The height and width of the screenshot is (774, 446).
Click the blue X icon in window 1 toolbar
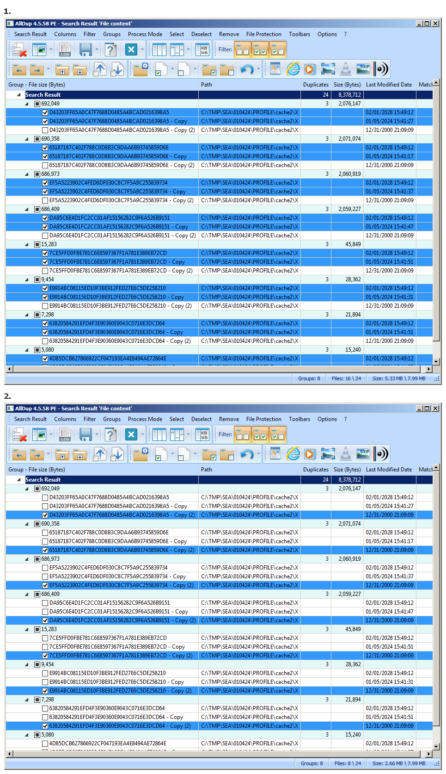pyautogui.click(x=131, y=50)
